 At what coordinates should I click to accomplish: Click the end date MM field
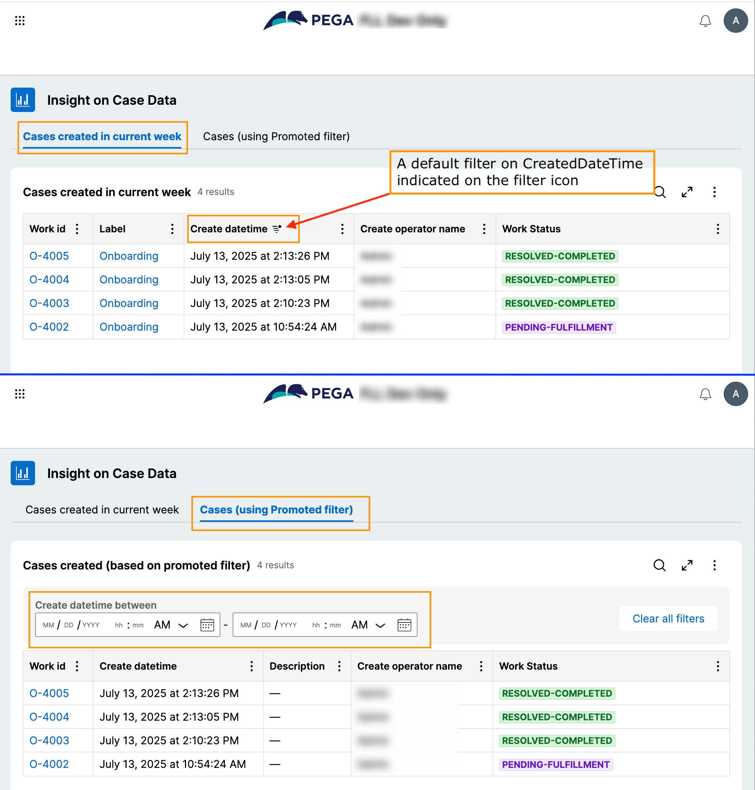click(x=246, y=625)
